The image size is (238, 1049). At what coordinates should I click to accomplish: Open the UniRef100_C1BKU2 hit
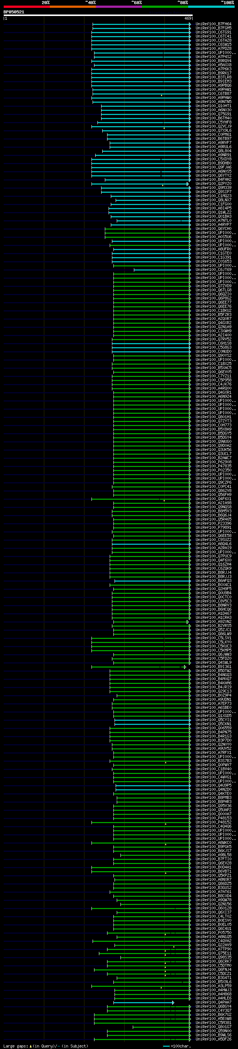[213, 310]
